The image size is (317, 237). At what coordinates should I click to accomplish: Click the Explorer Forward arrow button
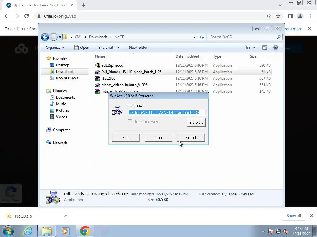click(x=54, y=37)
